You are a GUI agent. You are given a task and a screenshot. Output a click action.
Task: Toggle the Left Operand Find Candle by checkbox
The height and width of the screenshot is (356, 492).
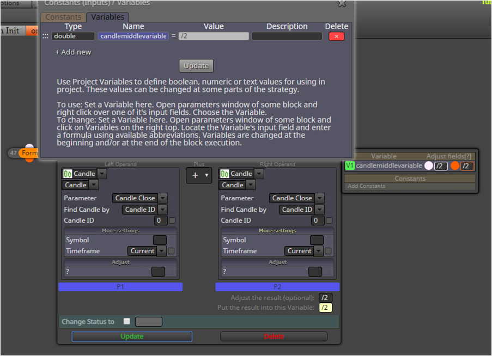pos(172,210)
